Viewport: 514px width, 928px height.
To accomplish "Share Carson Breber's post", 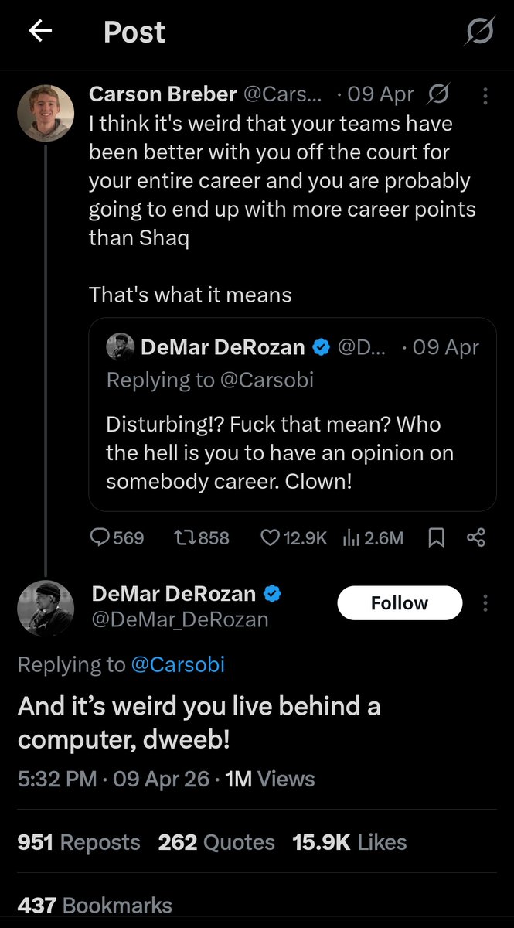I will click(476, 537).
